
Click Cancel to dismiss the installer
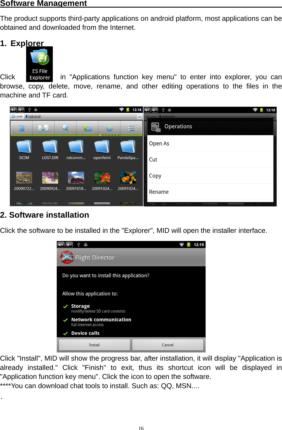click(168, 345)
